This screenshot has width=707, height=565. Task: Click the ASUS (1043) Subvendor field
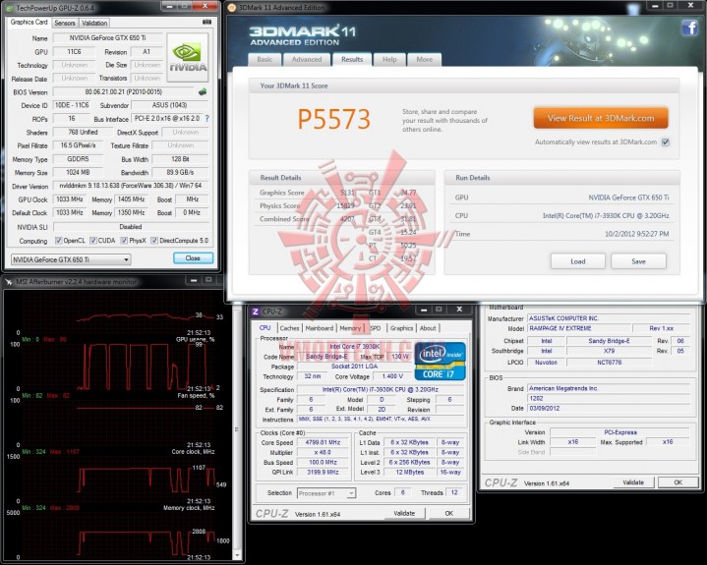point(169,105)
